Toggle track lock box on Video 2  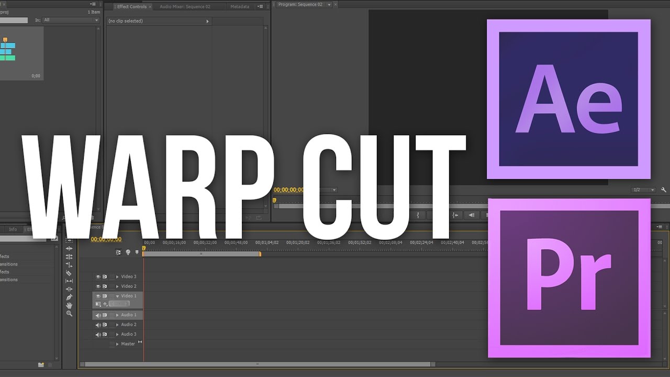tap(111, 286)
